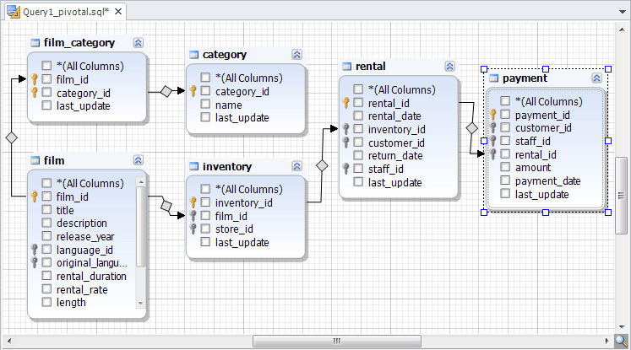Collapse the category table

pyautogui.click(x=296, y=55)
